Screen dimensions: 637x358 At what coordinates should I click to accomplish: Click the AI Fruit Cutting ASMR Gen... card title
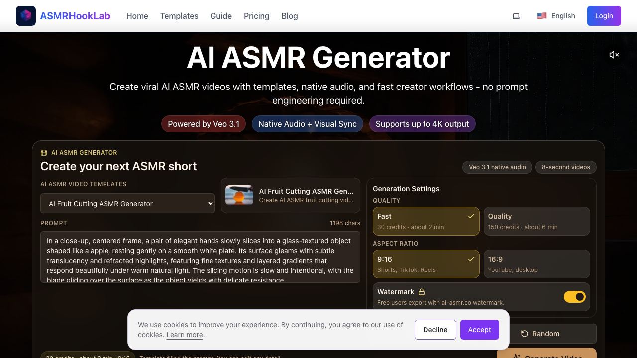click(306, 191)
